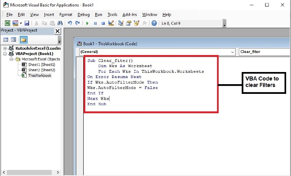Click the Undo arrow icon

[x=70, y=23]
